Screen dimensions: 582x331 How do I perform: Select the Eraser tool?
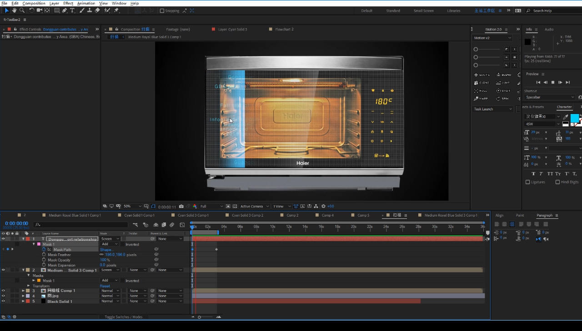point(97,10)
